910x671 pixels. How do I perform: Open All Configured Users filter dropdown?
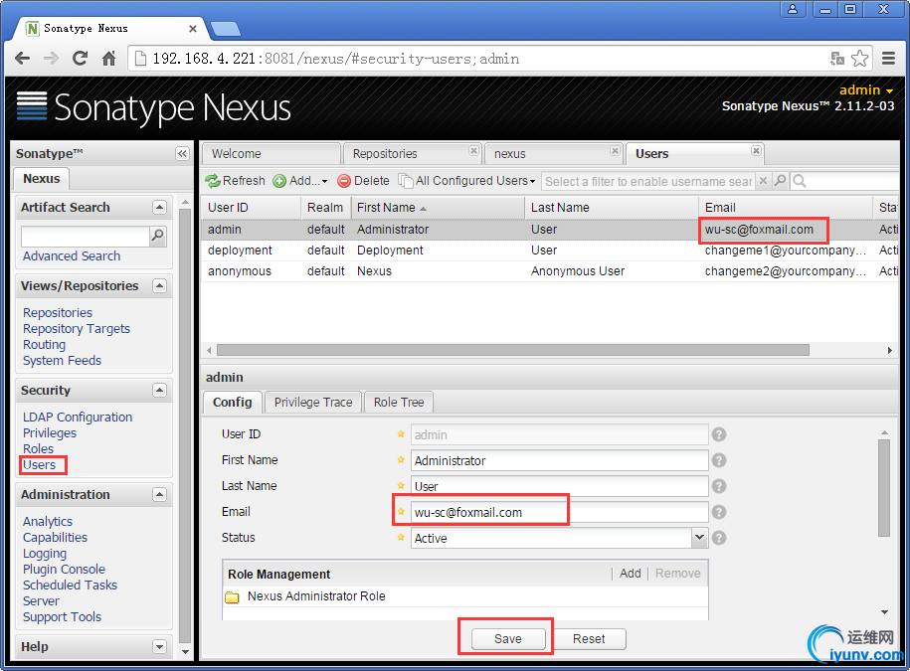[x=466, y=181]
